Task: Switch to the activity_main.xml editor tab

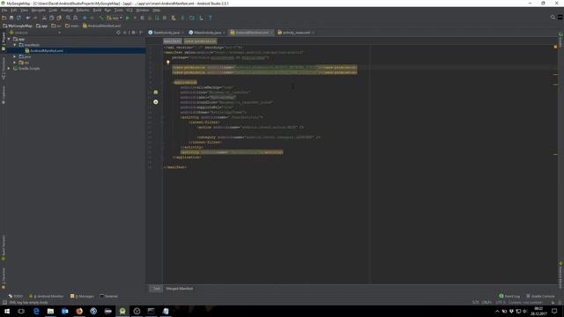Action: point(296,33)
